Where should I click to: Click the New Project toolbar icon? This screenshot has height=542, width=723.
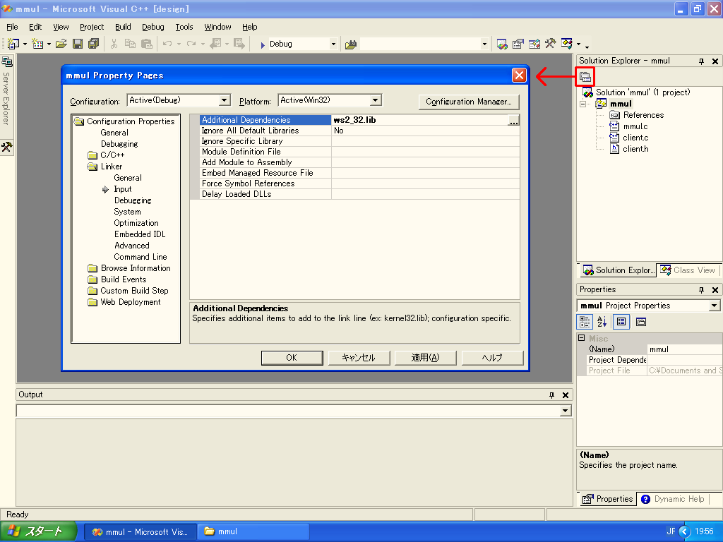(x=13, y=44)
